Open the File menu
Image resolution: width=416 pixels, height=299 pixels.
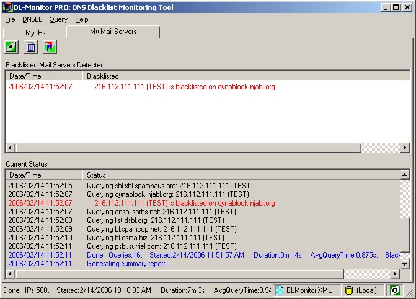point(10,19)
